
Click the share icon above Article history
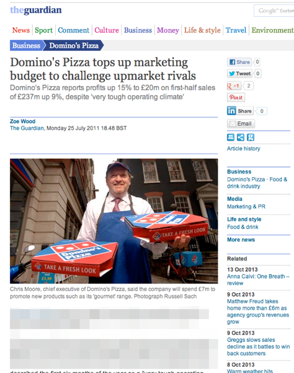(x=241, y=137)
